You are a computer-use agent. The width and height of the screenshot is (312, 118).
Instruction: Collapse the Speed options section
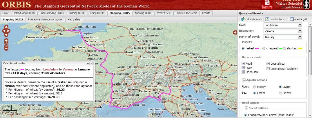pos(246,108)
